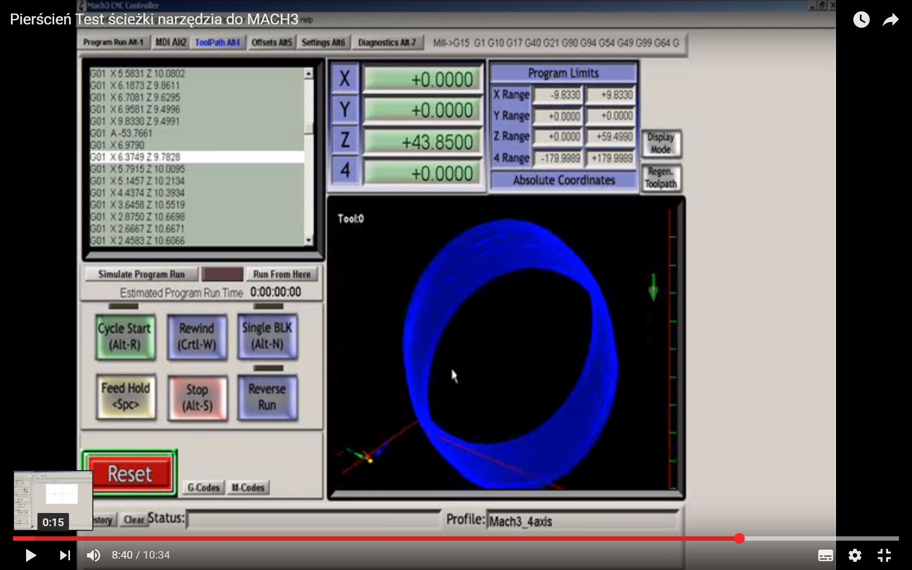Toggle Reverse Run button
This screenshot has height=570, width=912.
(x=267, y=397)
